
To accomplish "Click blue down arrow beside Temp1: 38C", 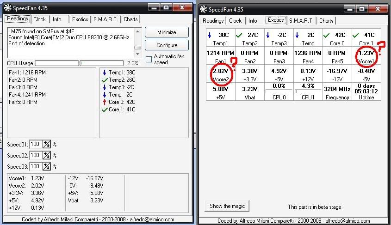I will (105, 73).
